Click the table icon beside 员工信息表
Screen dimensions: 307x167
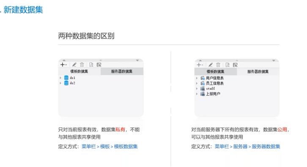point(203,83)
